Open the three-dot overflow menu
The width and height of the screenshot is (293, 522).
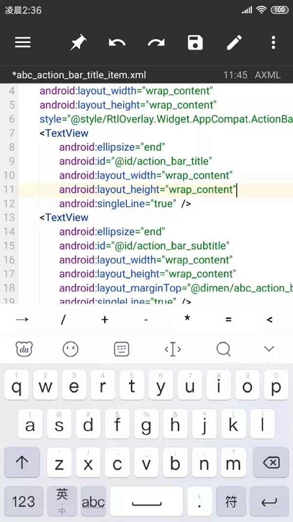pos(273,42)
